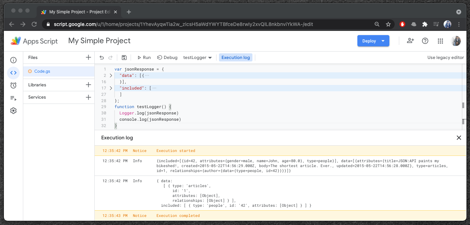The height and width of the screenshot is (225, 470).
Task: Go back with browser back arrow
Action: [x=12, y=24]
